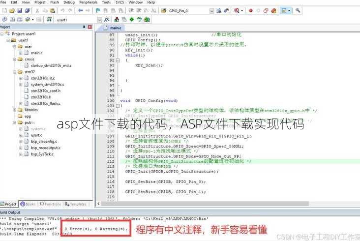
Task: Save the current file
Action: (x=20, y=10)
